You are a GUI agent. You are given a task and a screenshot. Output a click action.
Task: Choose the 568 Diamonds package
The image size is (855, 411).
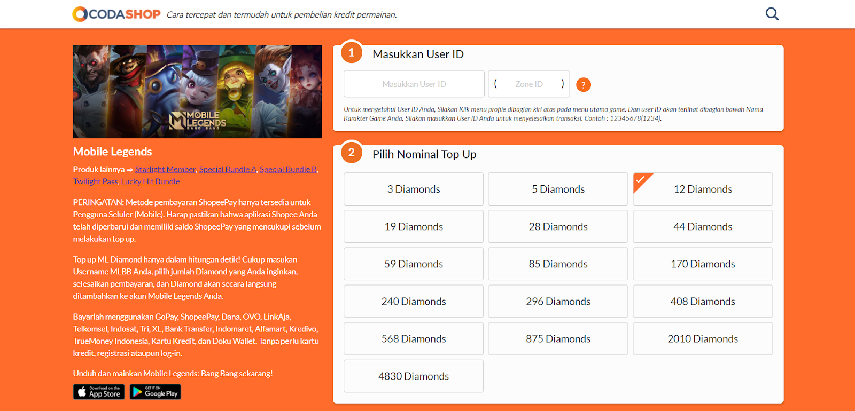pos(414,338)
